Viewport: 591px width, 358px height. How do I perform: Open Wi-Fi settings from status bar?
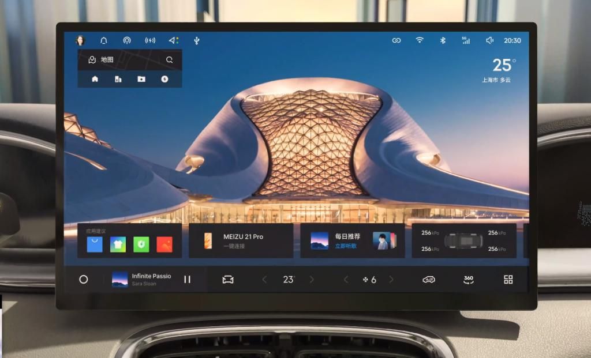[x=420, y=40]
